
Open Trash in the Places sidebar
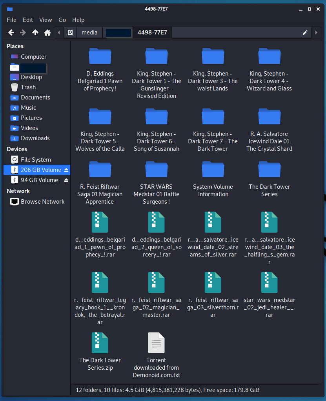(x=28, y=87)
